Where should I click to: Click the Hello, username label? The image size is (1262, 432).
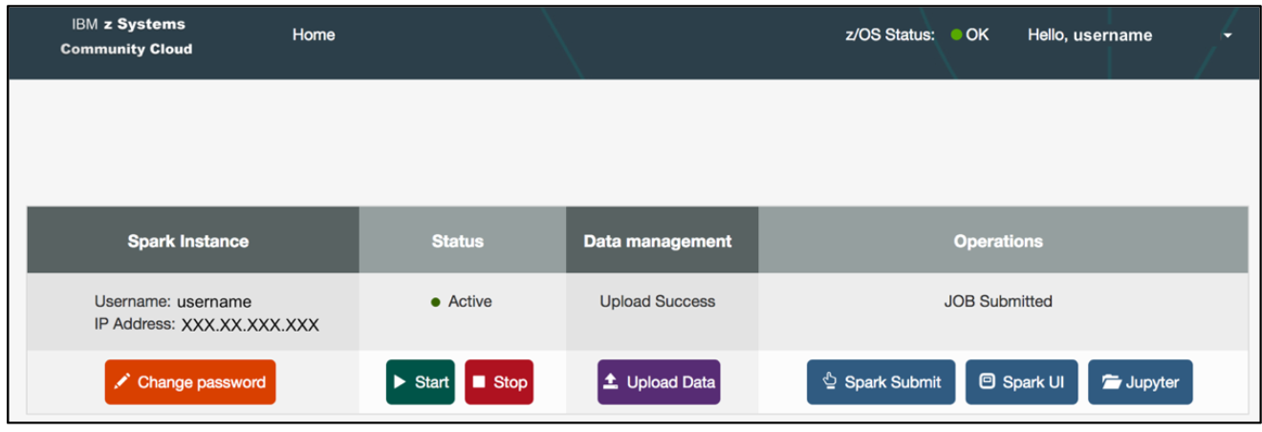click(x=1090, y=35)
